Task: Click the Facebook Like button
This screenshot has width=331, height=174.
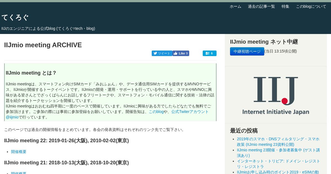Action: pos(181,53)
